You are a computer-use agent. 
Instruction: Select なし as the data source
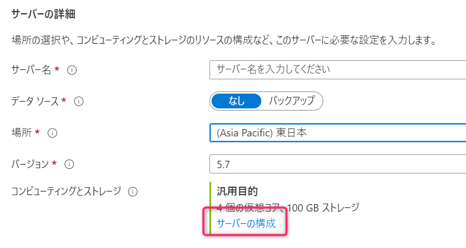pyautogui.click(x=236, y=102)
